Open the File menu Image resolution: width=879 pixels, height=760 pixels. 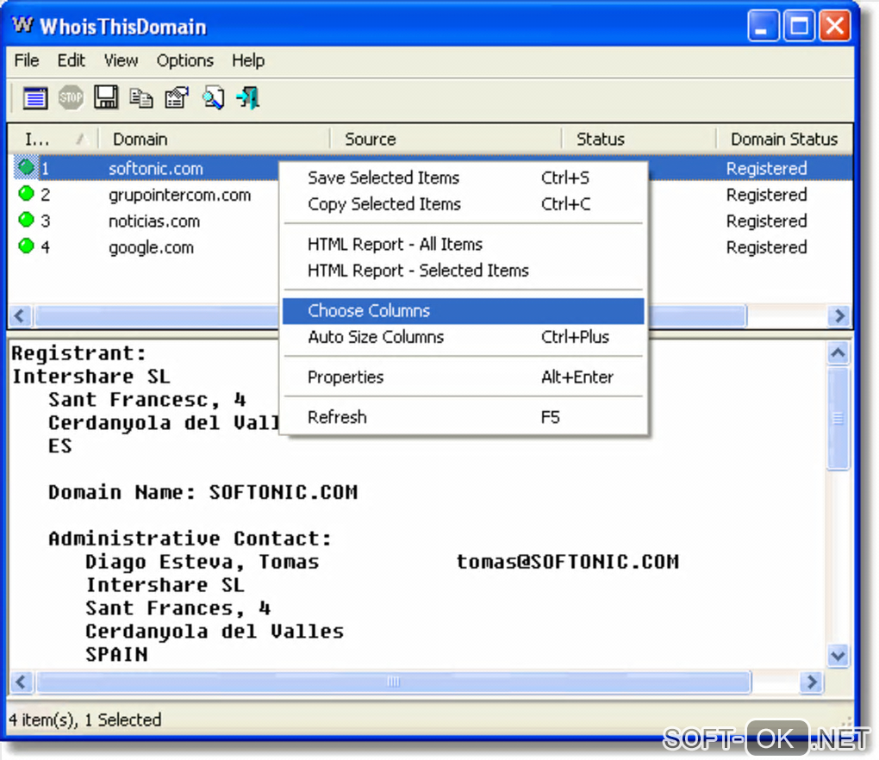tap(27, 60)
